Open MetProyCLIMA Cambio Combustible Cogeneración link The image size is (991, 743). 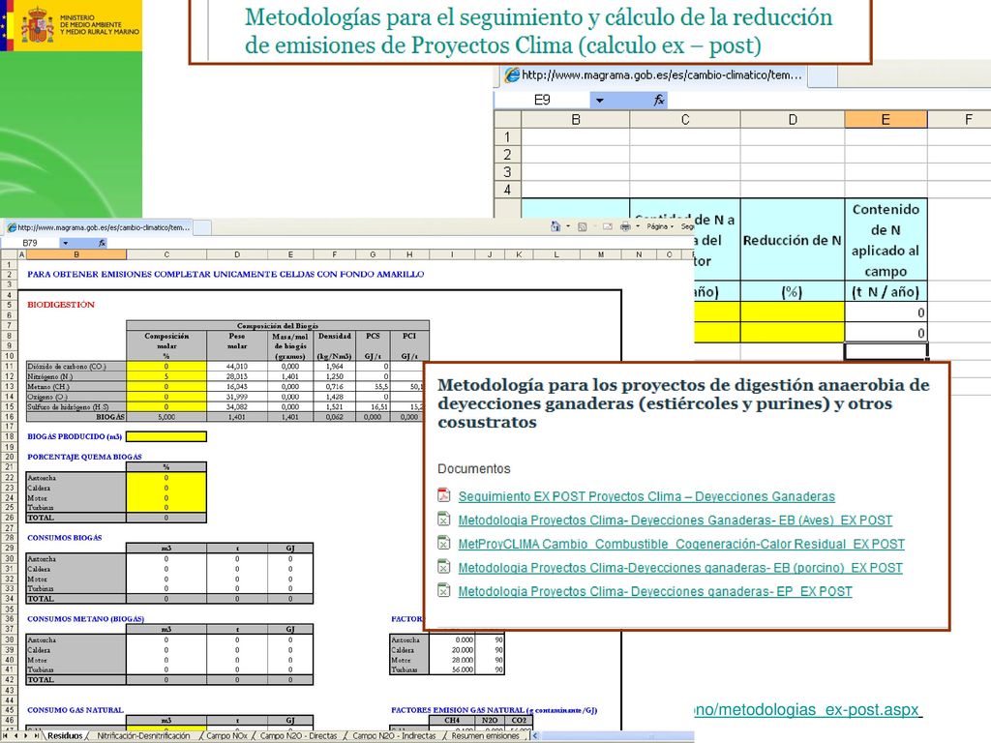[x=681, y=544]
